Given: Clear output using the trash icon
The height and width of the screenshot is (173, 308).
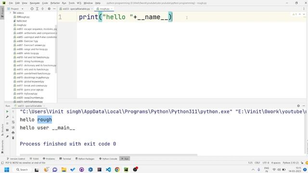Looking at the screenshot, I should tap(13, 138).
